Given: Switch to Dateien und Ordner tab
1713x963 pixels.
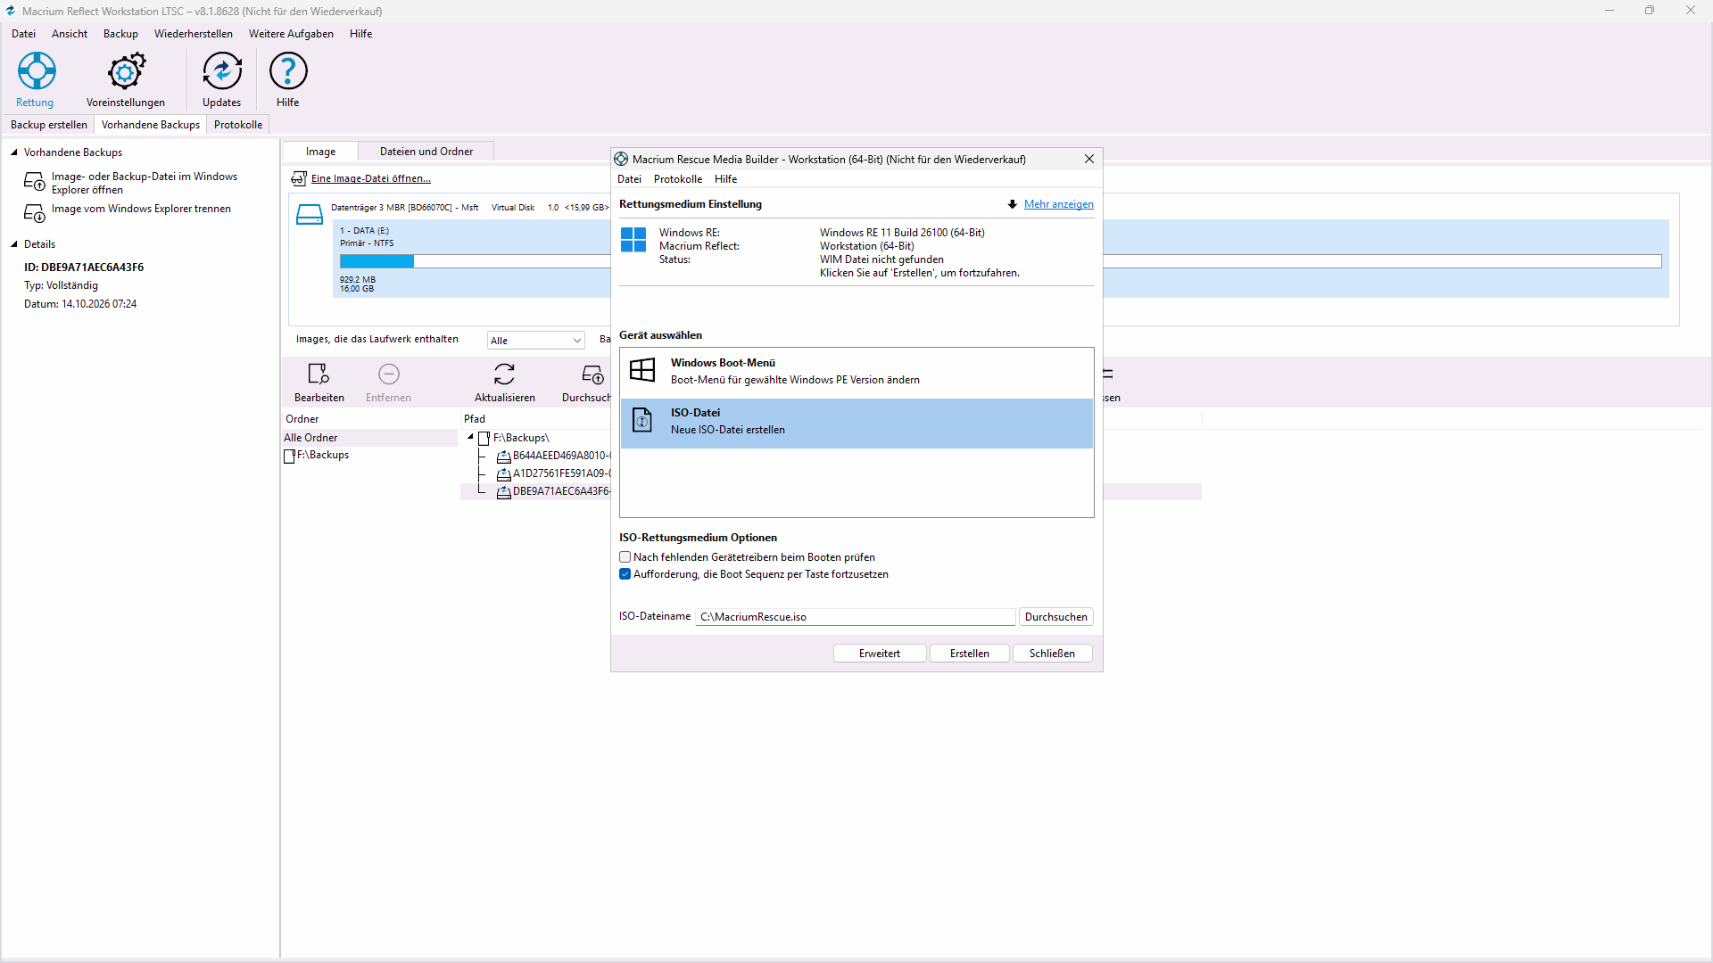Looking at the screenshot, I should (x=426, y=152).
